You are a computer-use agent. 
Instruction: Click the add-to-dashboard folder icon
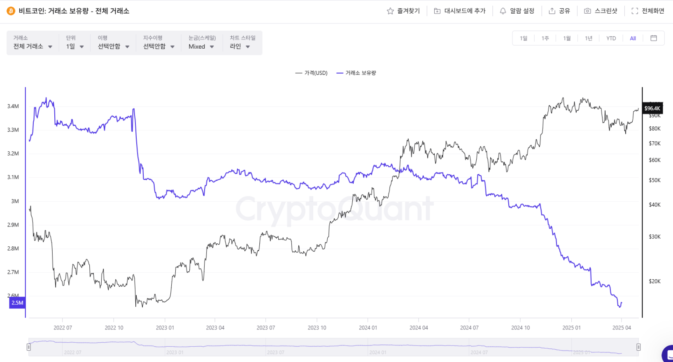[437, 11]
